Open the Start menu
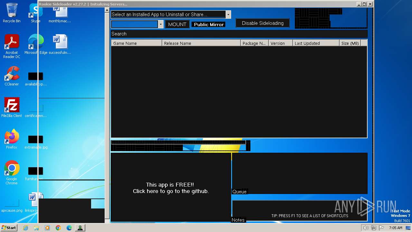 [x=9, y=228]
